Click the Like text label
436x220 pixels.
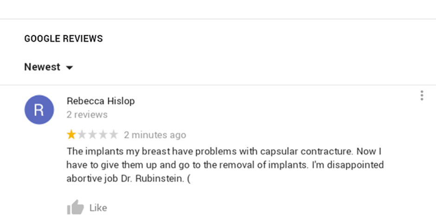click(98, 208)
